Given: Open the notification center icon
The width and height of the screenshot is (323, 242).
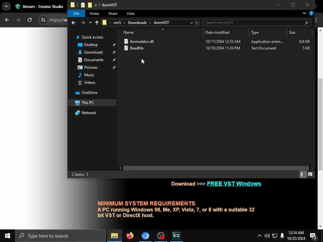Looking at the screenshot, I should click(313, 236).
